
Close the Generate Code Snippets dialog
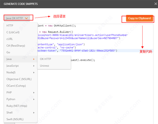[154, 4]
